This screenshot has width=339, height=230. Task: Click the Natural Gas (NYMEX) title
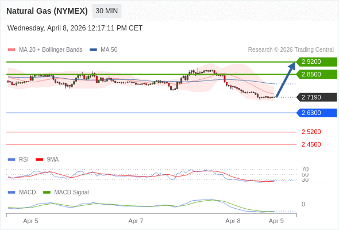pyautogui.click(x=47, y=11)
